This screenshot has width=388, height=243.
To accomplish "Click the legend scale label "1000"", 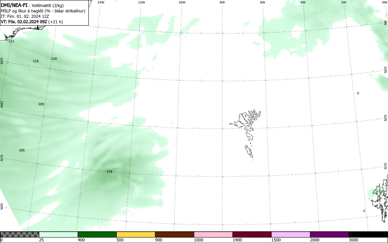I will click(198, 240).
